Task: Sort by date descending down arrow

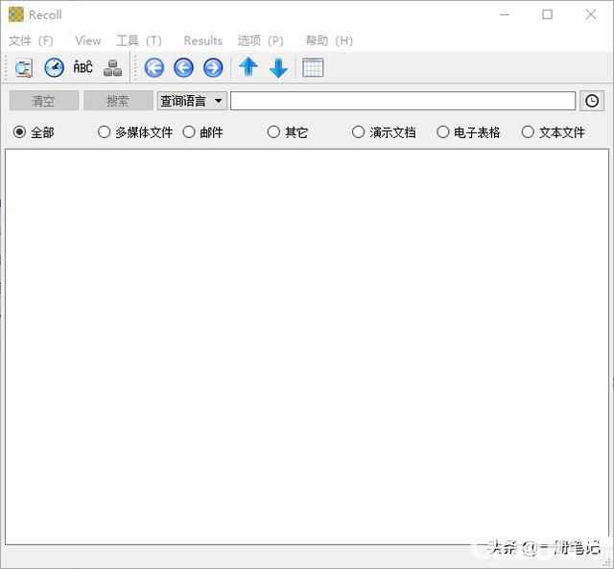Action: (x=278, y=68)
